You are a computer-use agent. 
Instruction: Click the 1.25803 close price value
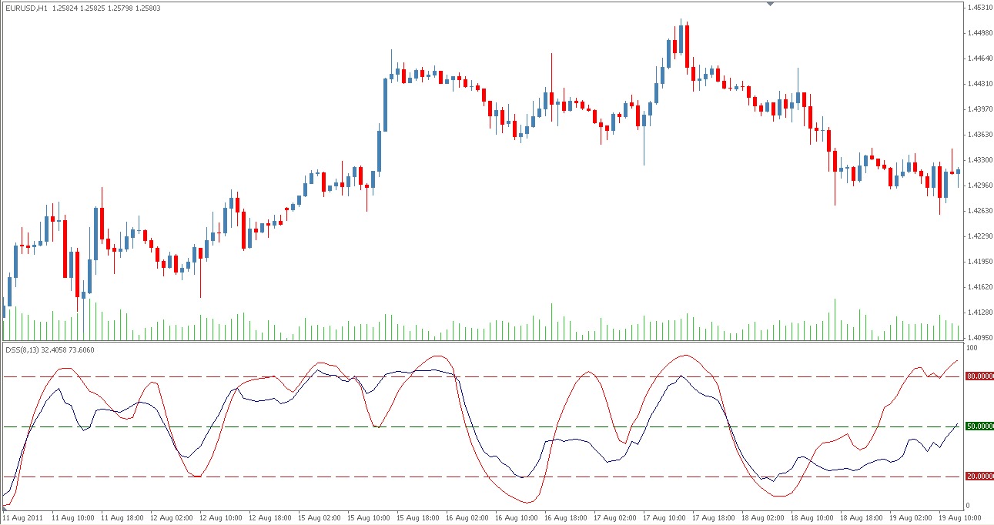148,8
